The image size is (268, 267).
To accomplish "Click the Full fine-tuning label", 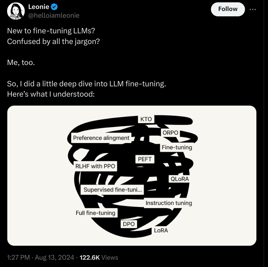I will [x=95, y=213].
